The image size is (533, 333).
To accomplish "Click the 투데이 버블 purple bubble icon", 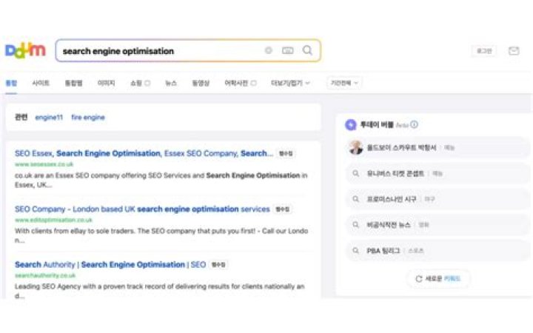I will point(351,125).
